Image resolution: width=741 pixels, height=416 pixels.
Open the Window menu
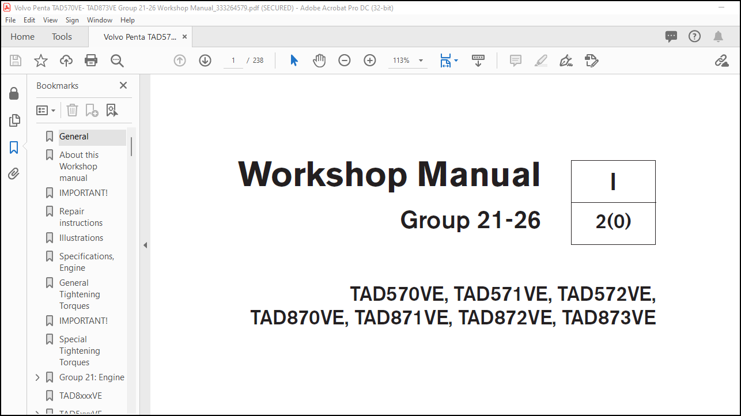click(100, 20)
